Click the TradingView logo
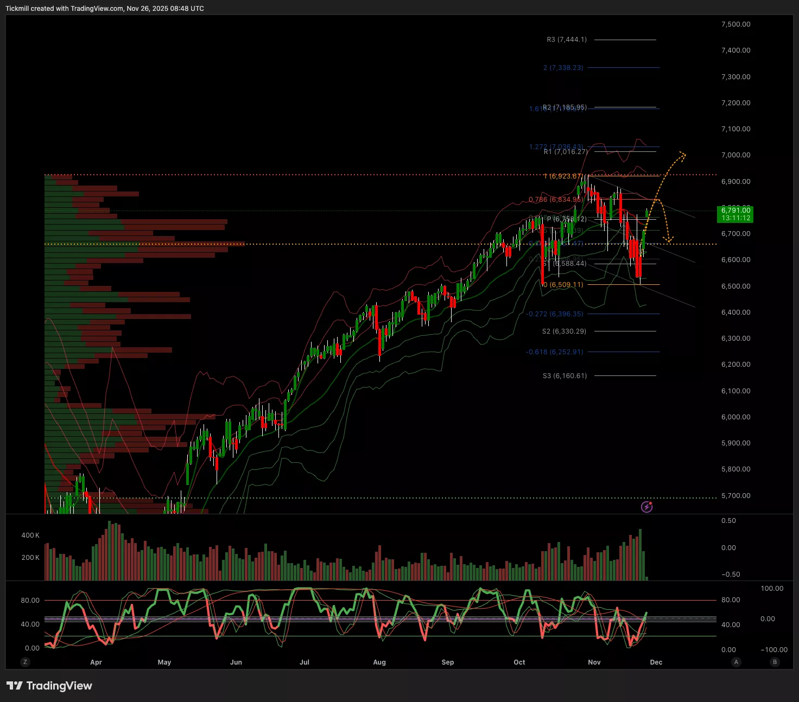799x702 pixels. click(x=49, y=686)
